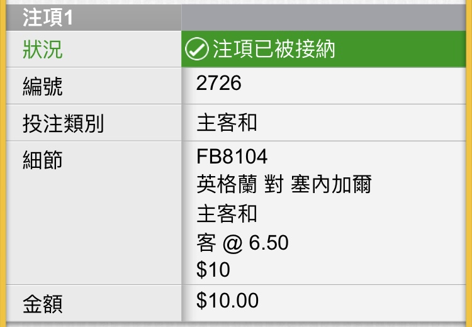Click the 英格蘭 對 塞內加爾 match text
This screenshot has width=472, height=327.
tap(284, 184)
